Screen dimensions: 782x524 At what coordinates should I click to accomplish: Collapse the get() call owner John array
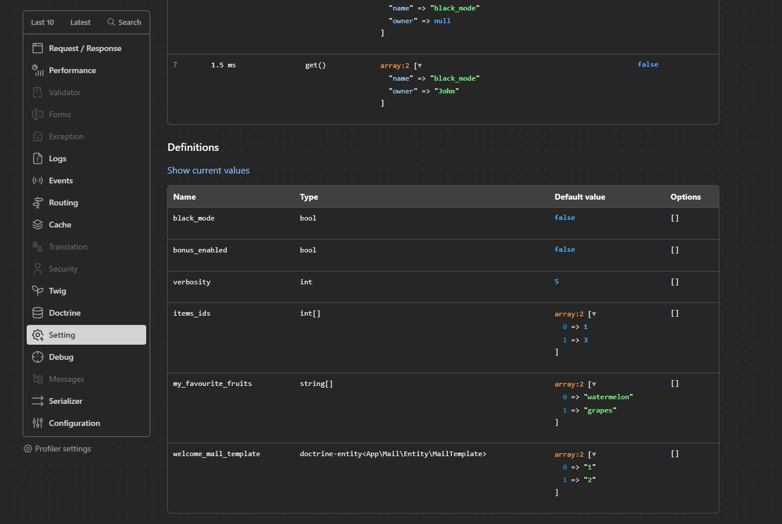click(x=419, y=66)
